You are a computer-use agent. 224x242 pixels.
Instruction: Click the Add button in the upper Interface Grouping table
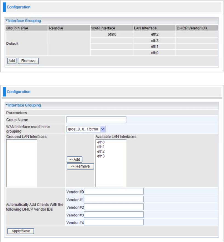(12, 61)
